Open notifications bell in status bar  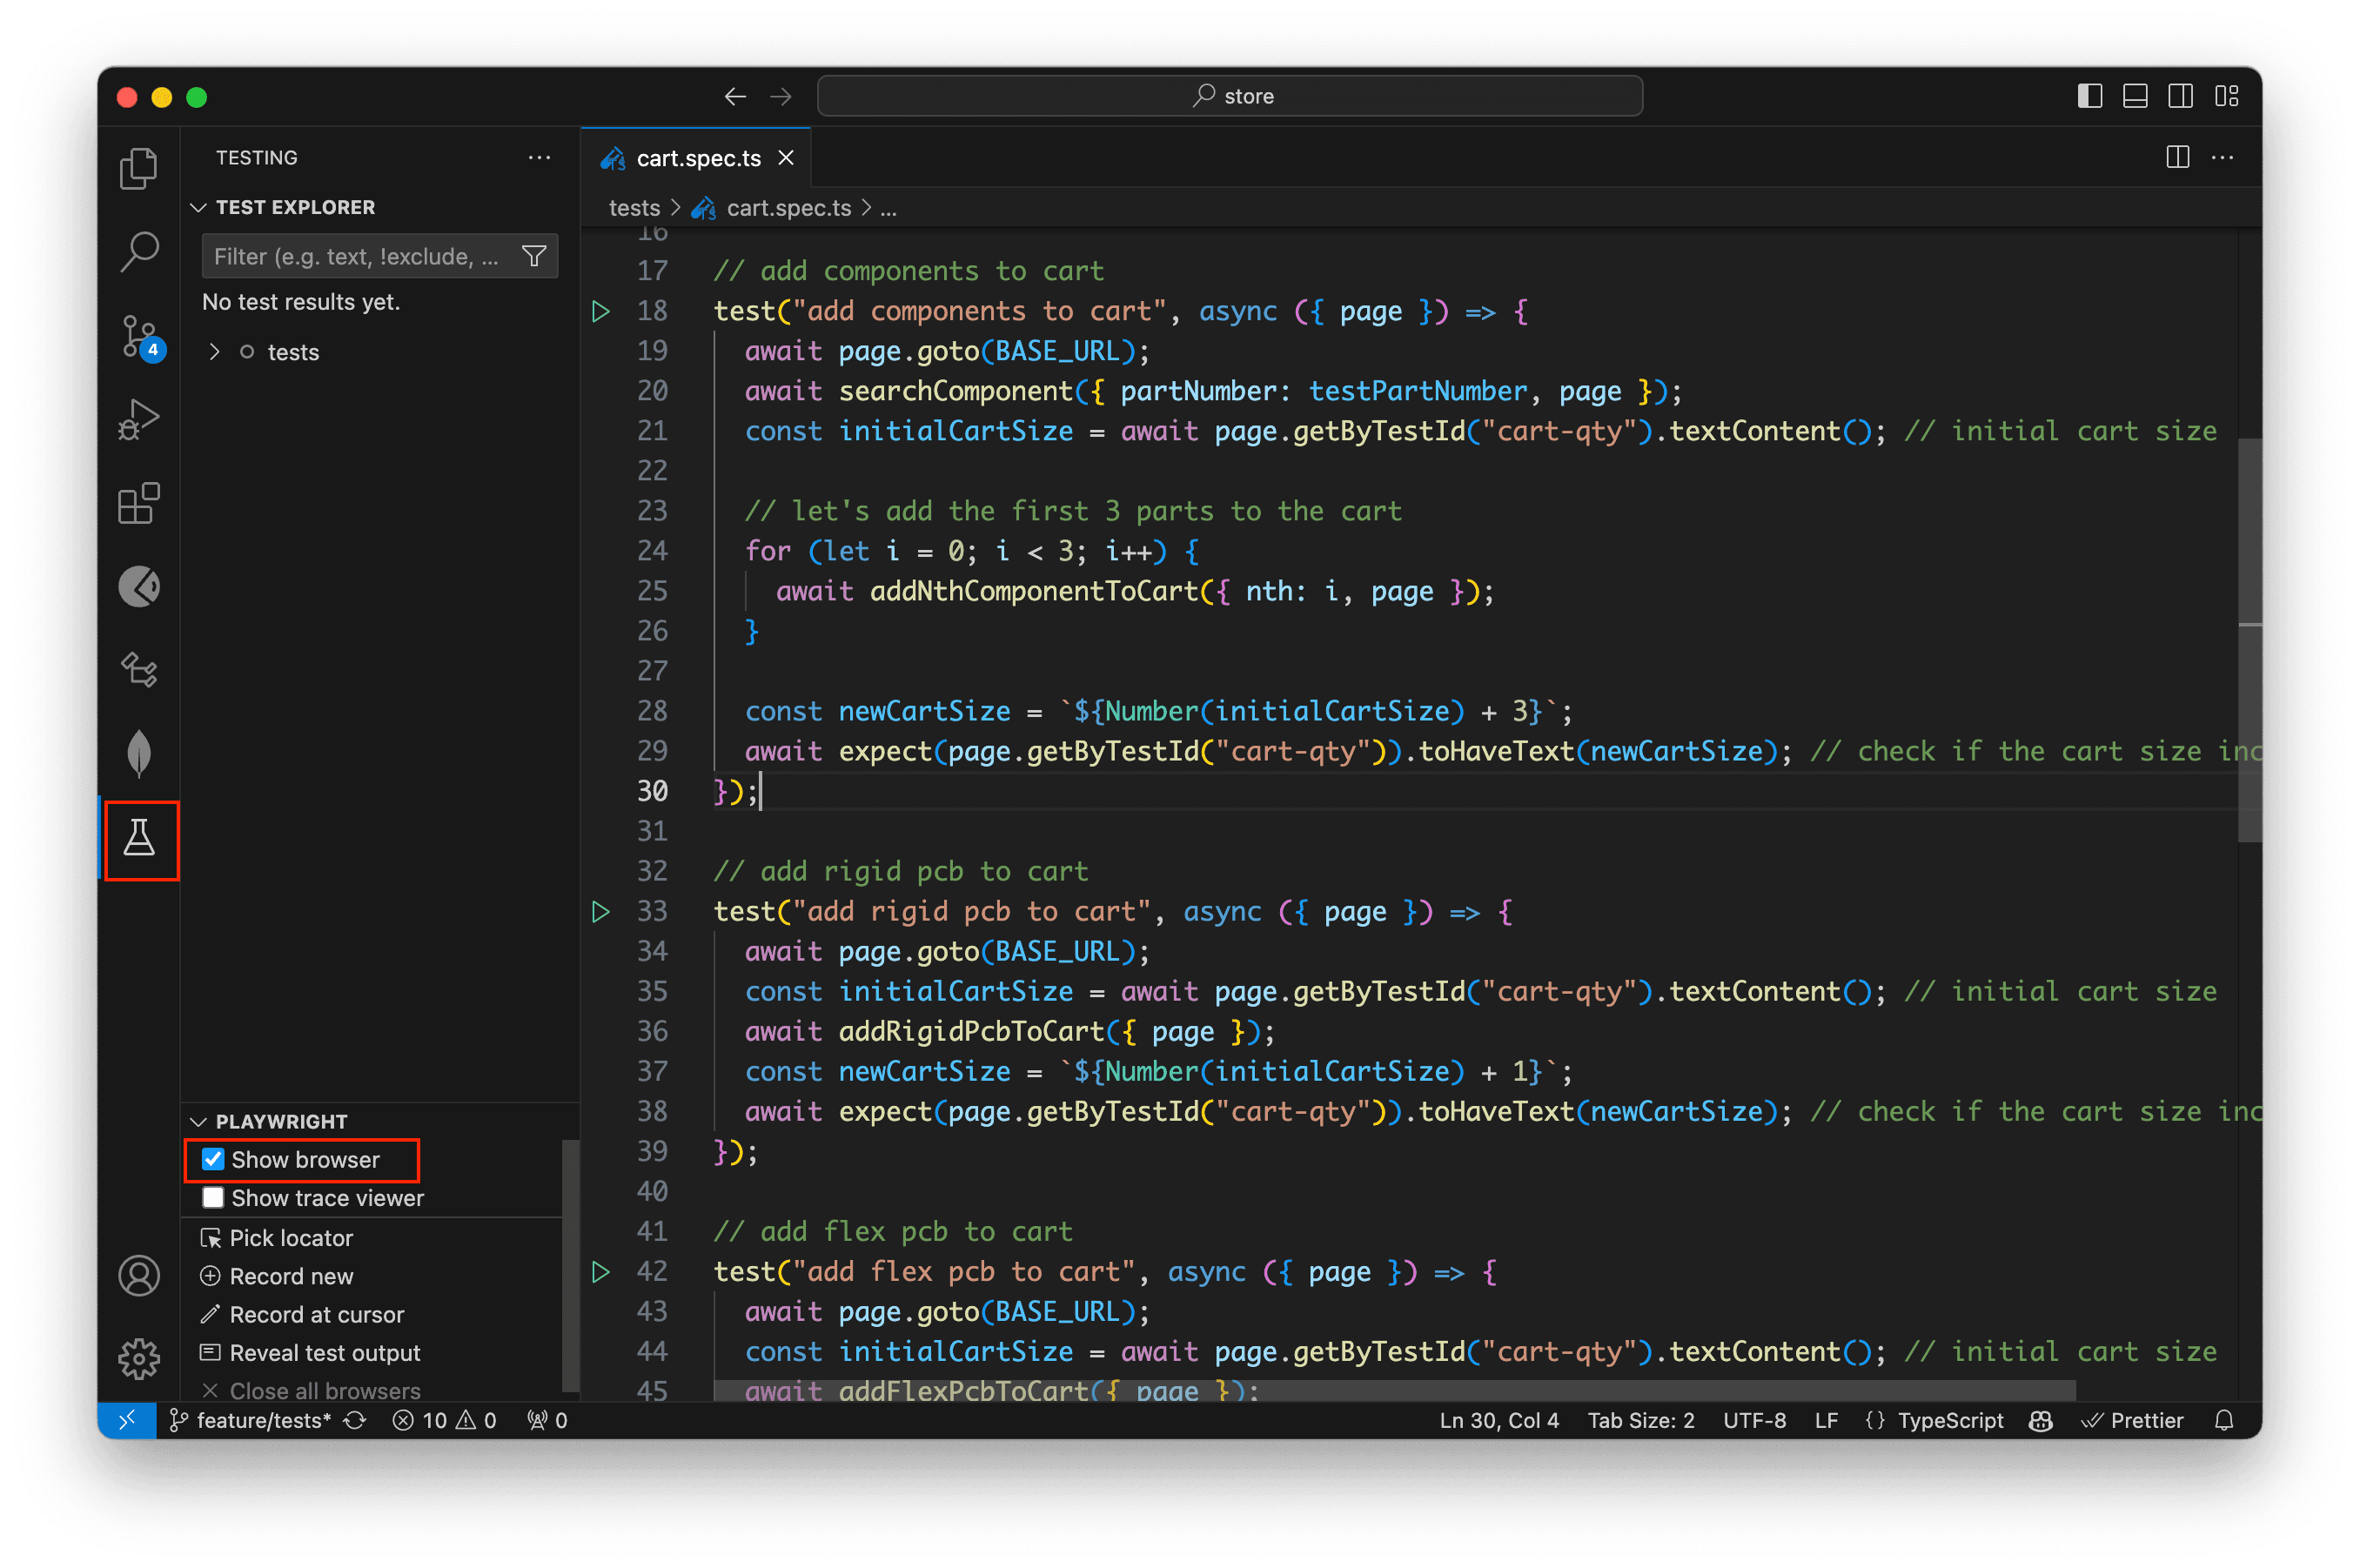(2224, 1420)
